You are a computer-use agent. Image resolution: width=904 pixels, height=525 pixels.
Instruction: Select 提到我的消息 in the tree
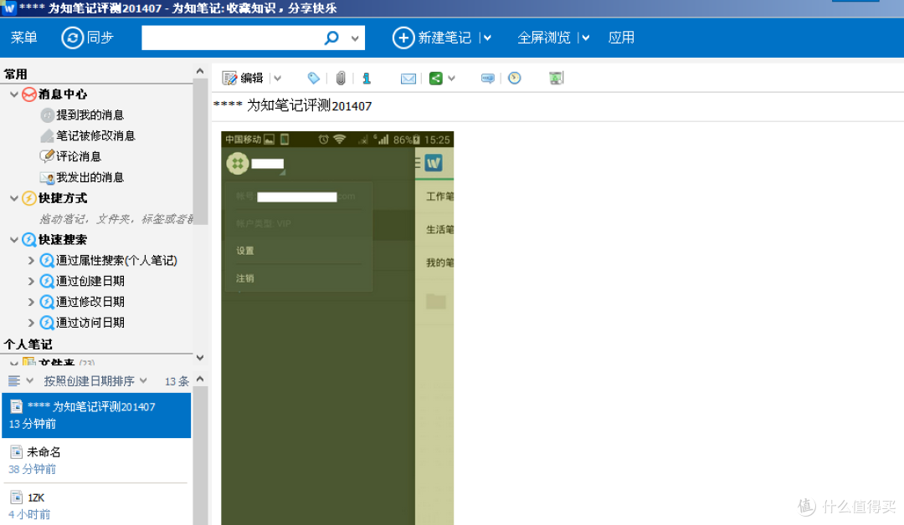coord(90,115)
